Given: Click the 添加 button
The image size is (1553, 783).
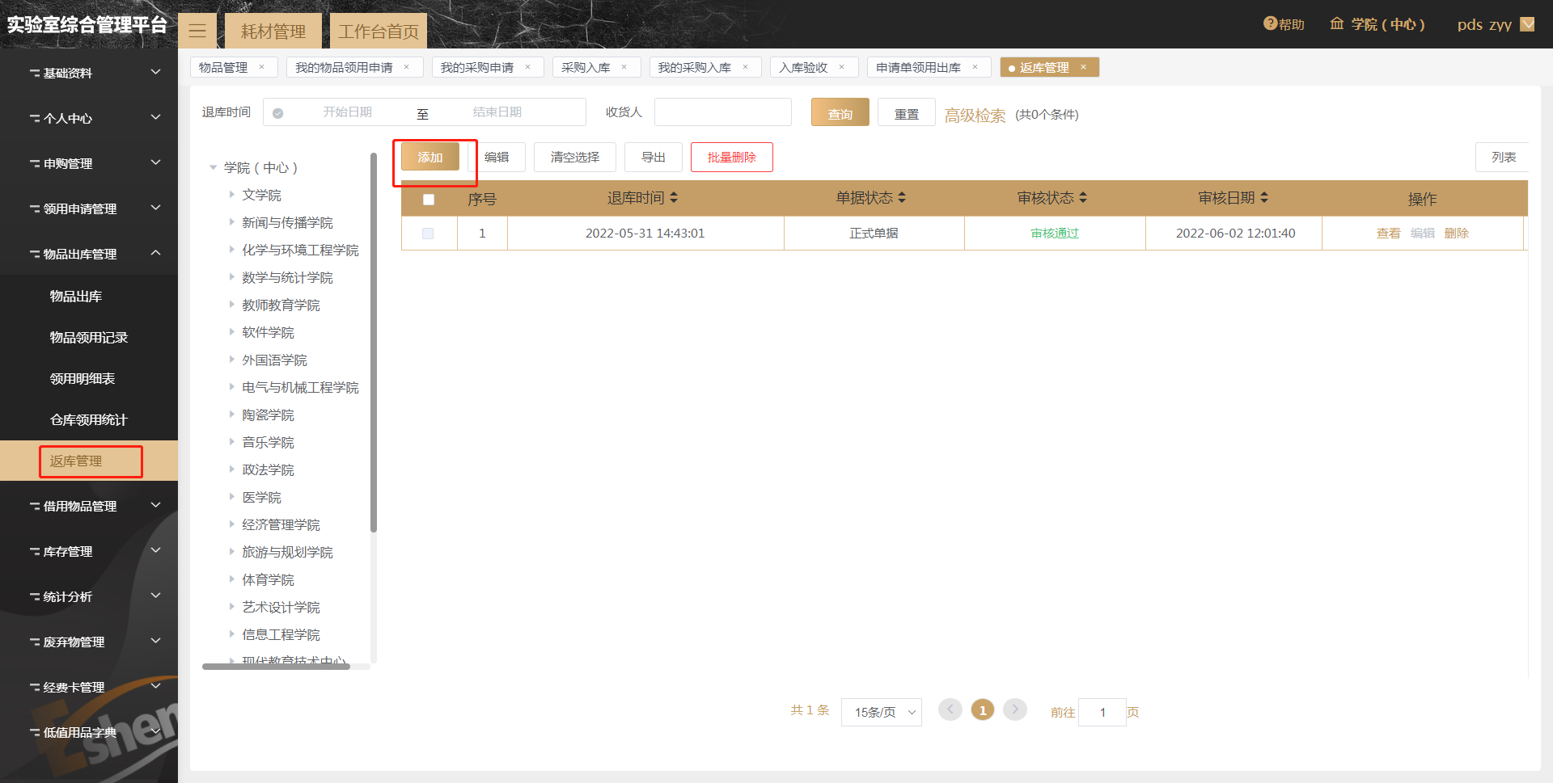Looking at the screenshot, I should (430, 157).
